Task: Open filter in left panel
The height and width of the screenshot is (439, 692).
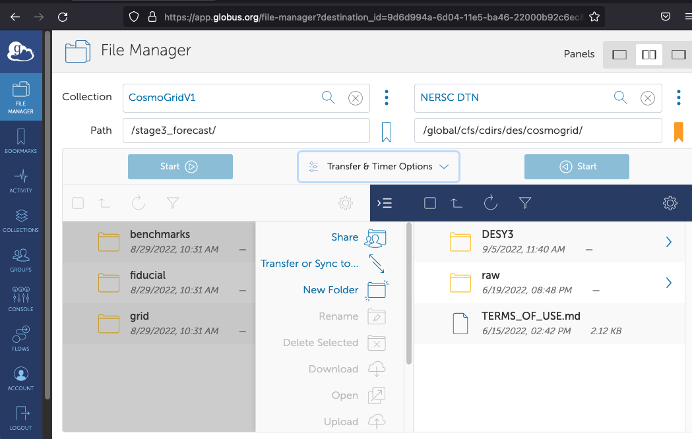Action: coord(173,203)
